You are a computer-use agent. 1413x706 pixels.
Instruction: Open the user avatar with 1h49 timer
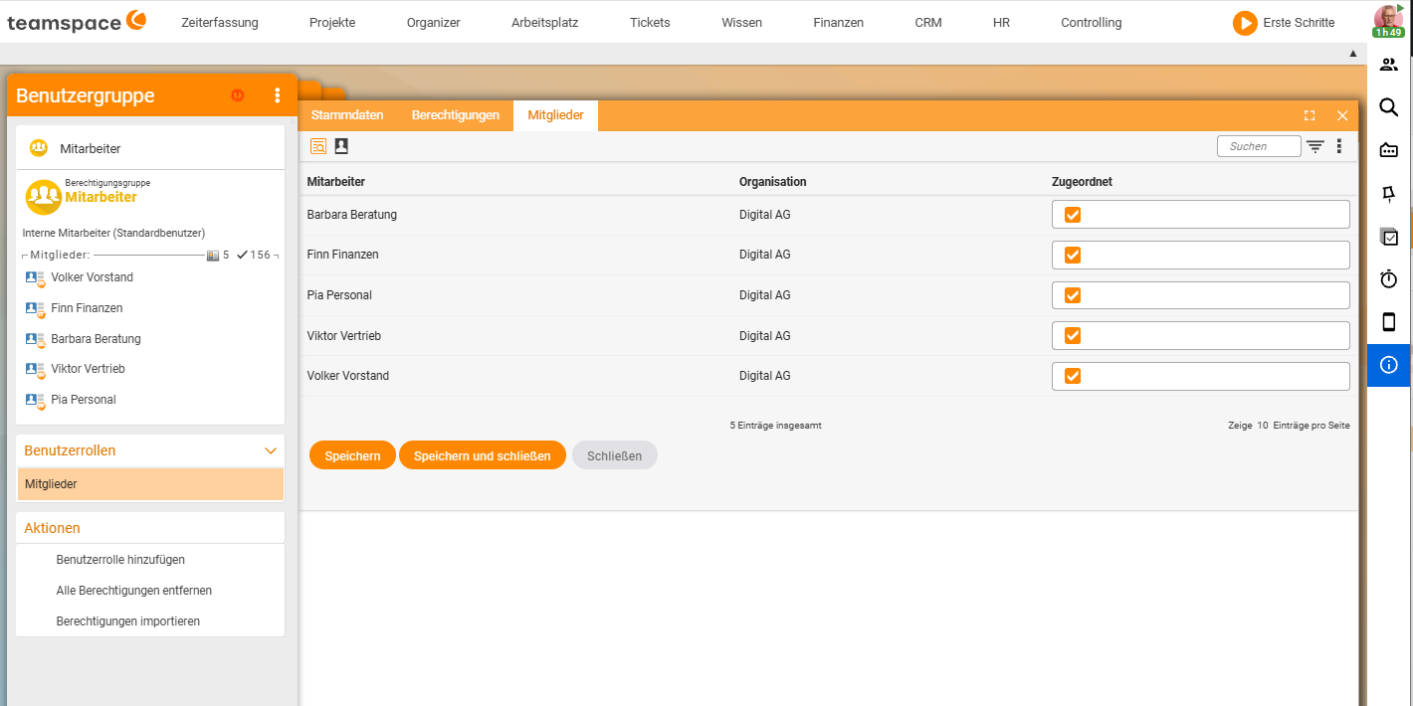tap(1388, 20)
